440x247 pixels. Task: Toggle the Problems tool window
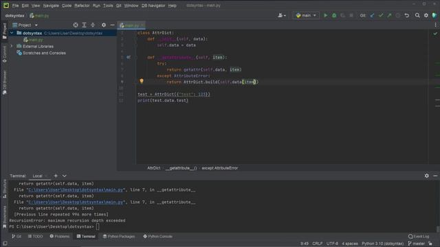pyautogui.click(x=60, y=236)
